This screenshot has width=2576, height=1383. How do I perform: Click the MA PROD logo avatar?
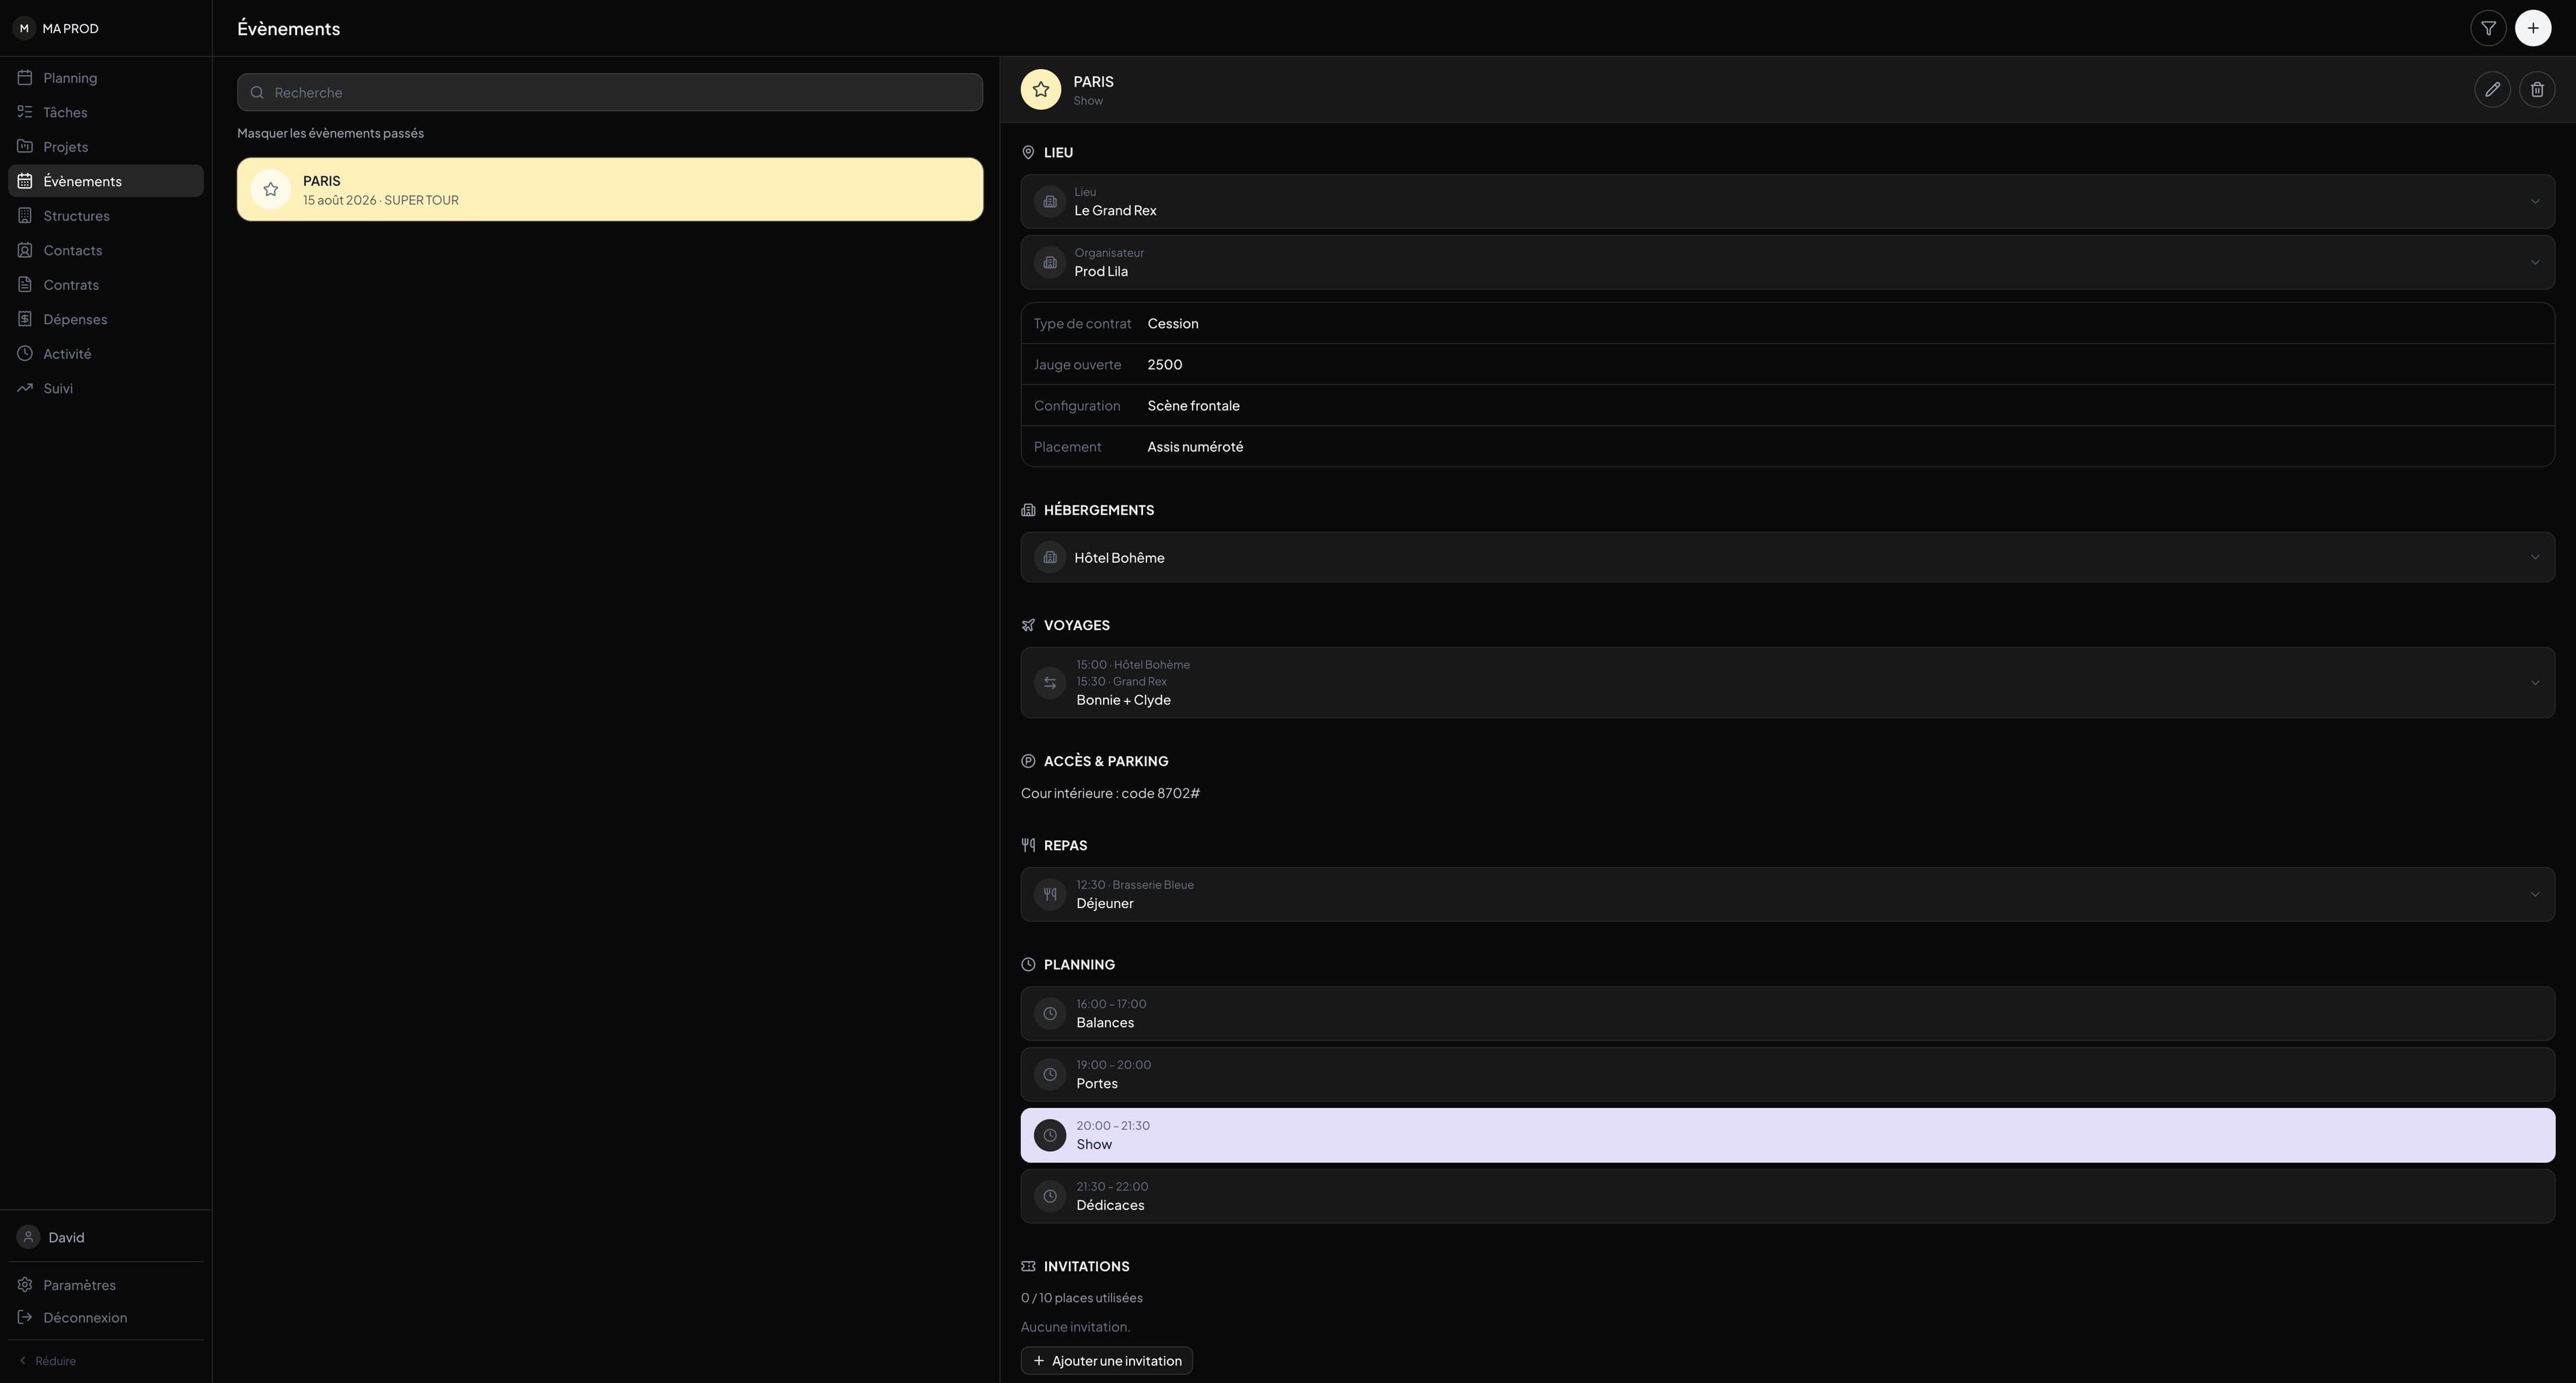click(24, 28)
